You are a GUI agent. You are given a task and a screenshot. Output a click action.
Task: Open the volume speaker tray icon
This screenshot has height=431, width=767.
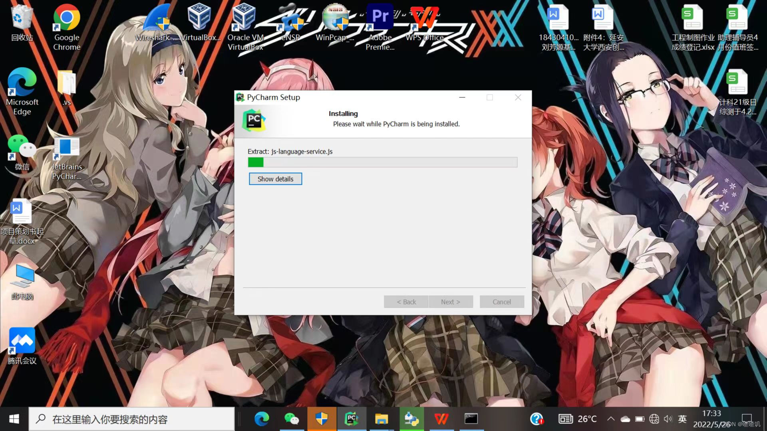pos(668,419)
